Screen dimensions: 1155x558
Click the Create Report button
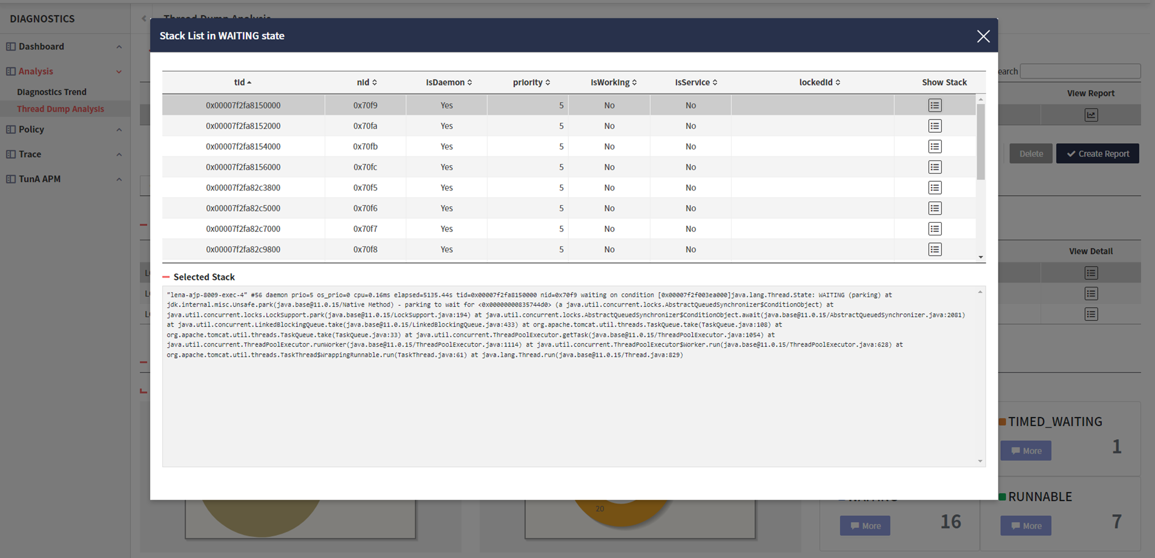point(1097,153)
